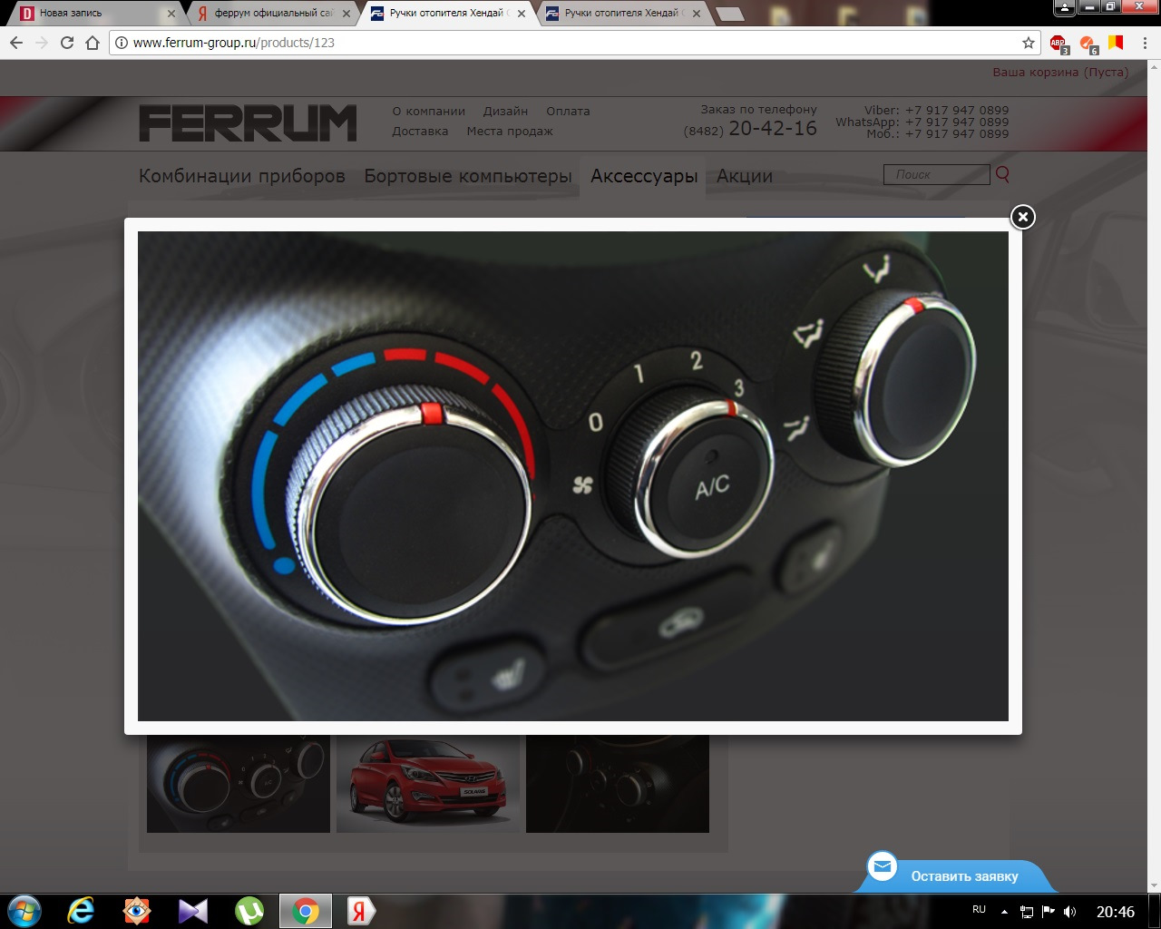Open the Chrome three-dot menu
1161x929 pixels.
(x=1146, y=43)
